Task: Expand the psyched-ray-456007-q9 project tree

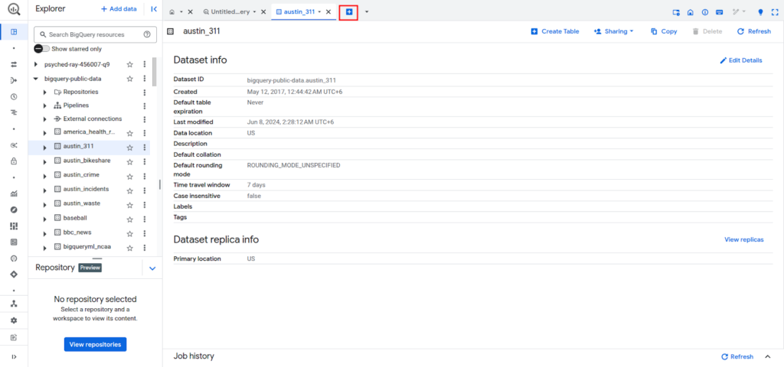Action: (35, 64)
